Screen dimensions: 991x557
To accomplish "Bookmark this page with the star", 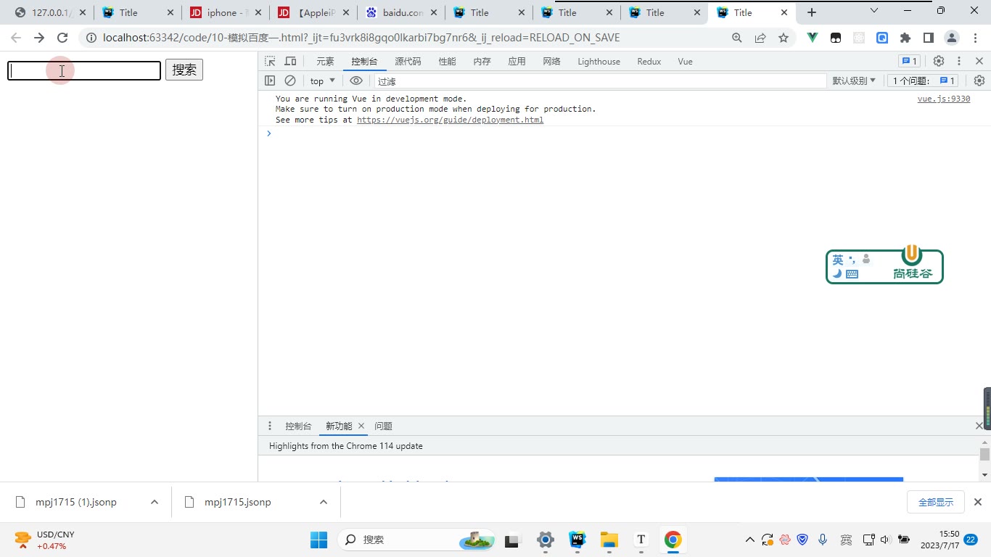I will point(784,38).
